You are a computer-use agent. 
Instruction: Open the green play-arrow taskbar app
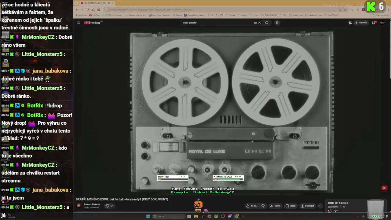243,216
